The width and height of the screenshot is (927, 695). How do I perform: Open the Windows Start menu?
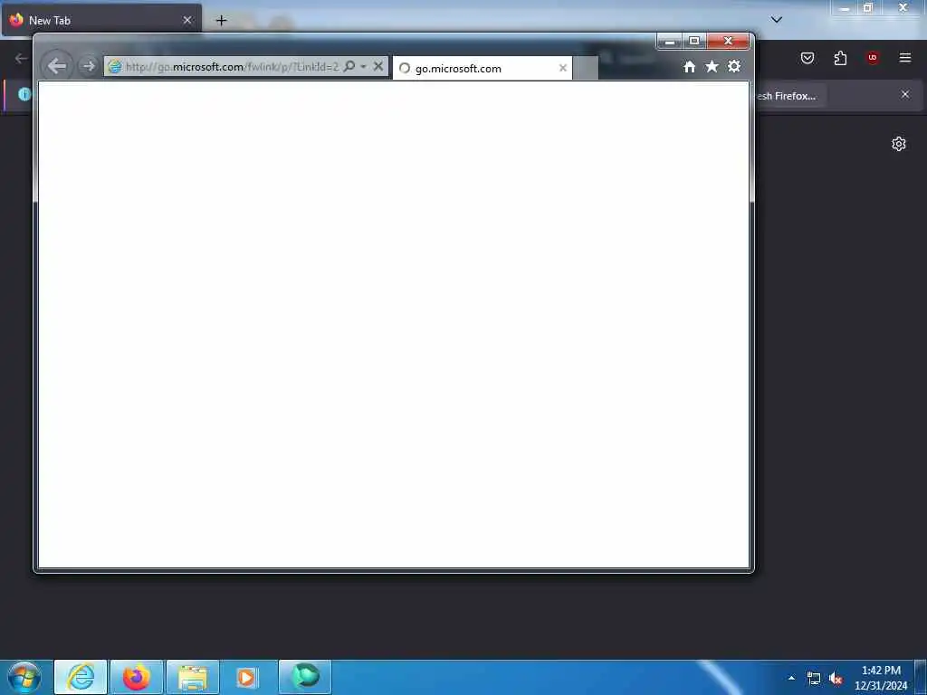click(24, 677)
